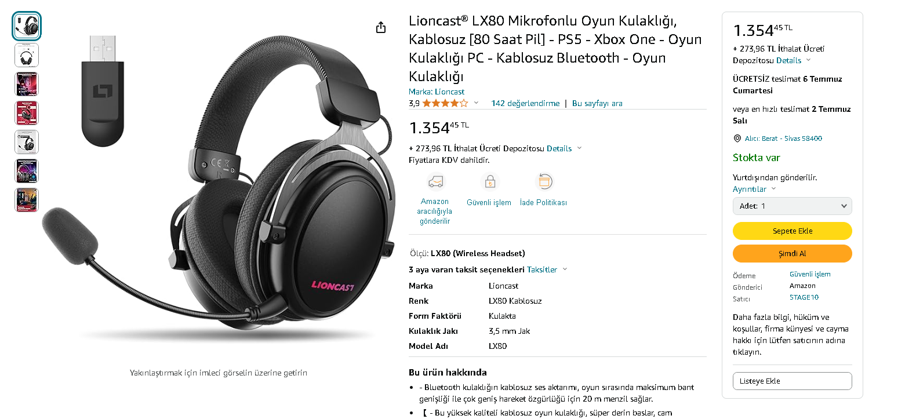Select the second product thumbnail

(27, 55)
